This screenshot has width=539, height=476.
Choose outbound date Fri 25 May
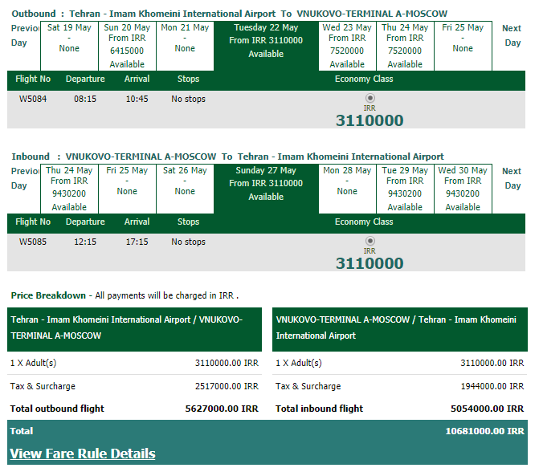coord(463,46)
